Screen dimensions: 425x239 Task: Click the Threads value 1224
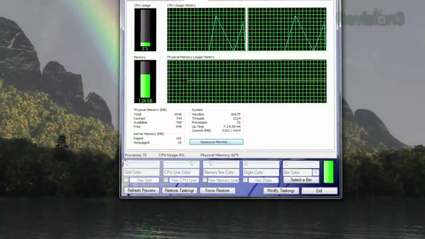237,119
